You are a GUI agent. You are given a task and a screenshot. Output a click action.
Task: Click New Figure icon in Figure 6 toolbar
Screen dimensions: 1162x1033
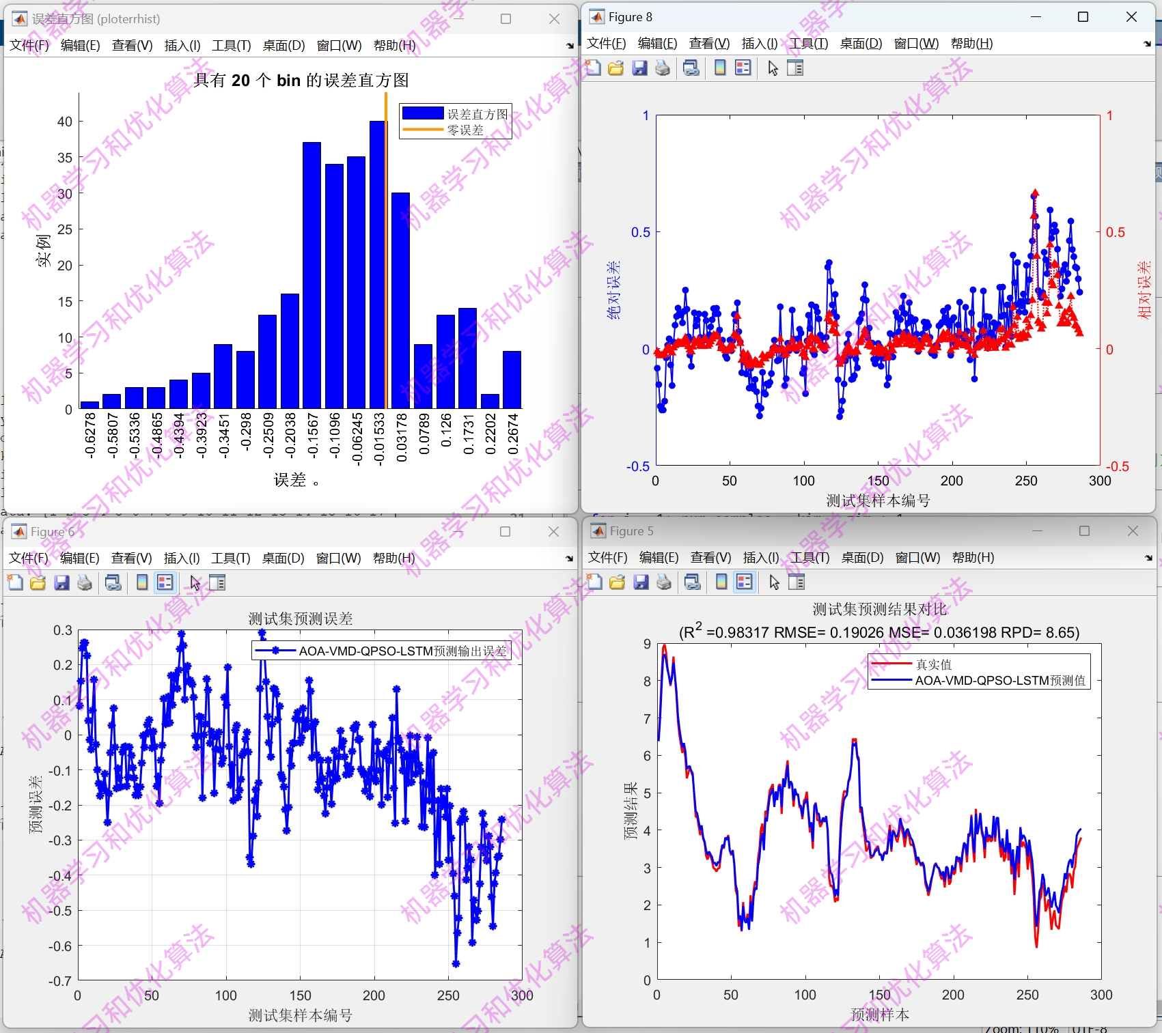(x=15, y=582)
